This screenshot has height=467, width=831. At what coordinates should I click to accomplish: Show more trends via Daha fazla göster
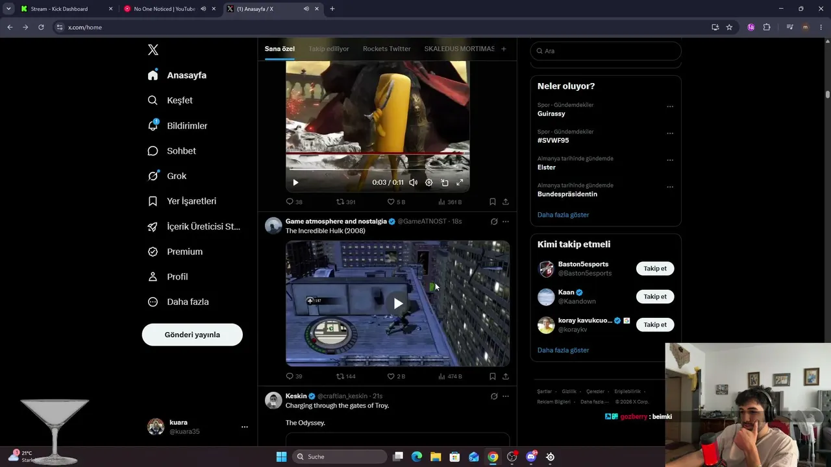tap(564, 215)
